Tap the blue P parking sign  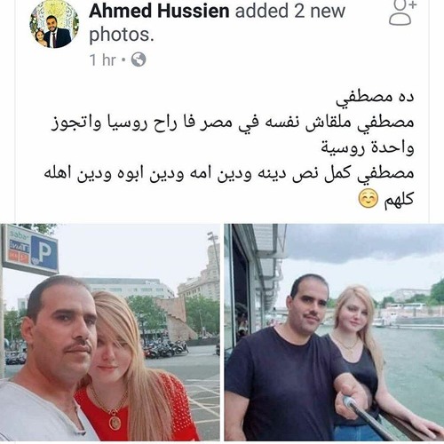pos(44,250)
